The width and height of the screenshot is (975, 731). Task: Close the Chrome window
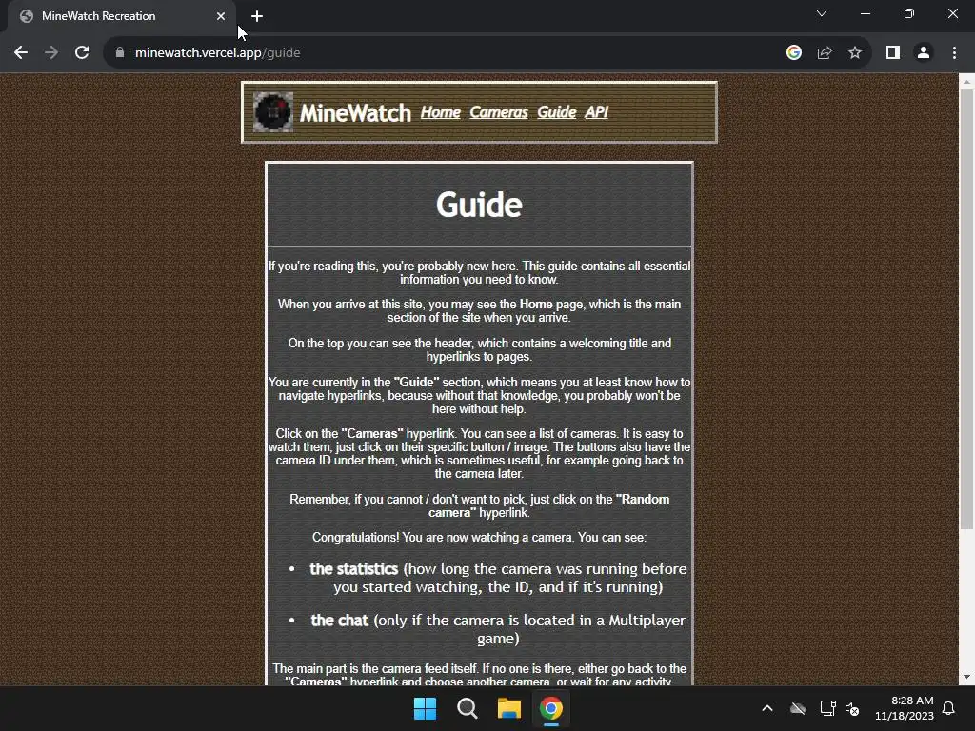[x=952, y=13]
